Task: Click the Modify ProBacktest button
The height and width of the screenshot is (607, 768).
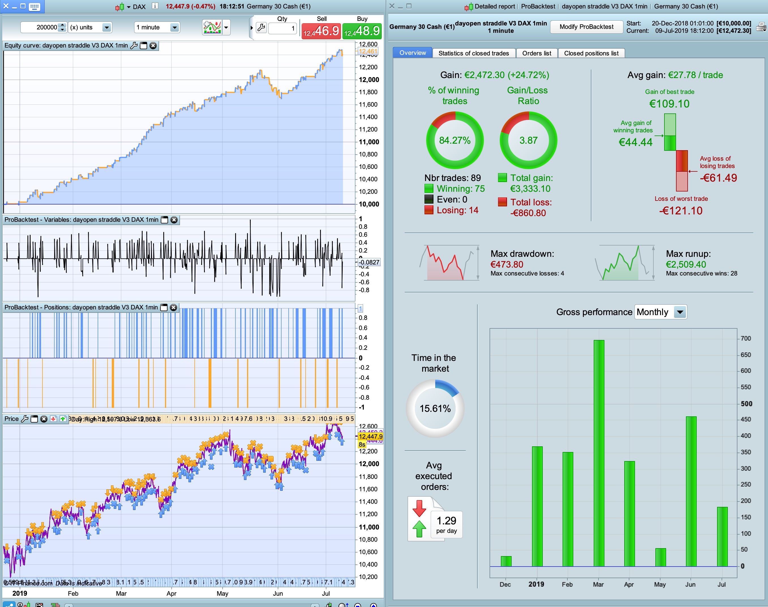Action: [586, 27]
